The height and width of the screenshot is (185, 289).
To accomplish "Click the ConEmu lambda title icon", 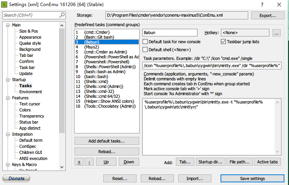I will click(4, 5).
